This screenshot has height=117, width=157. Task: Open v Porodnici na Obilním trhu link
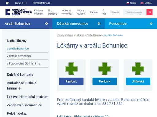23,63
